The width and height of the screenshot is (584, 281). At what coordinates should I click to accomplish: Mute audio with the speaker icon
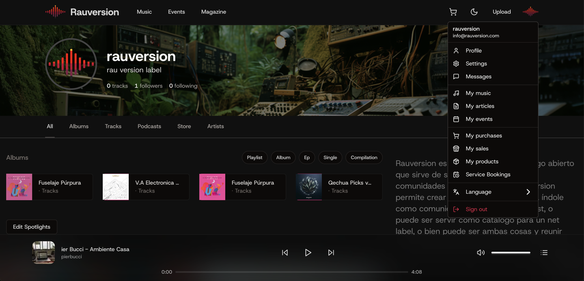pos(481,252)
